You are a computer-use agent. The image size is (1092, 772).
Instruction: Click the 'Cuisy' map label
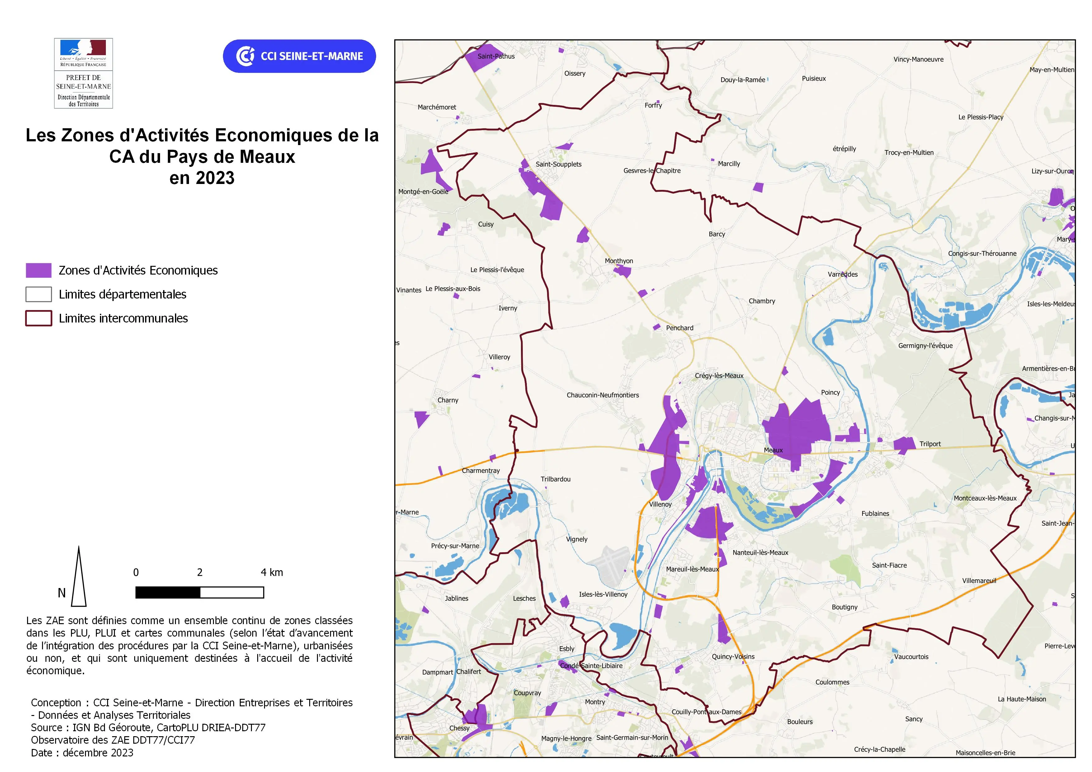486,224
